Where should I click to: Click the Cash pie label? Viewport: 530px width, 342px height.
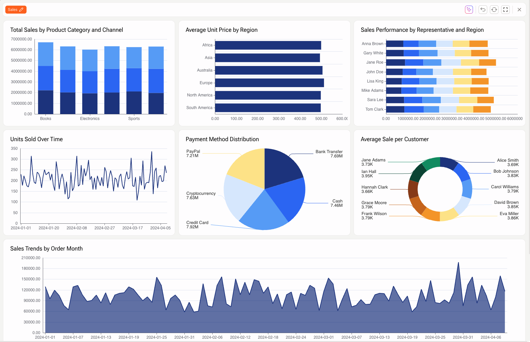pyautogui.click(x=337, y=203)
